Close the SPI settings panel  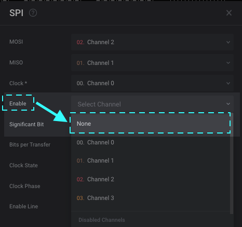click(229, 13)
